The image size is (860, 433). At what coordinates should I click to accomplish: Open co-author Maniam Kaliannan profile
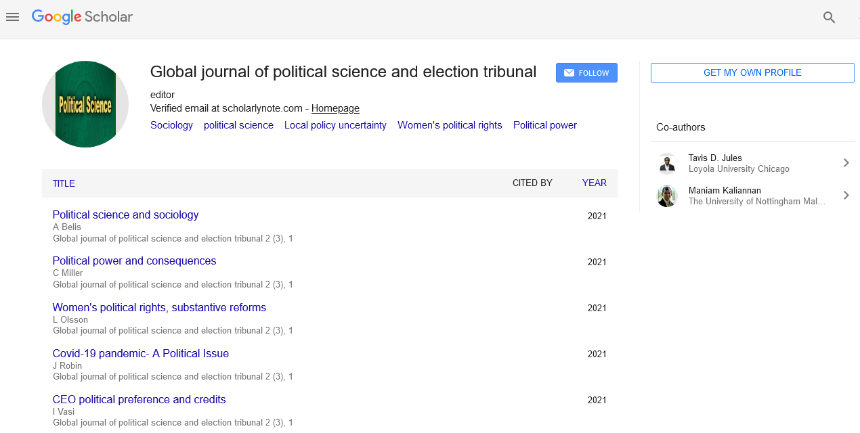pos(725,190)
